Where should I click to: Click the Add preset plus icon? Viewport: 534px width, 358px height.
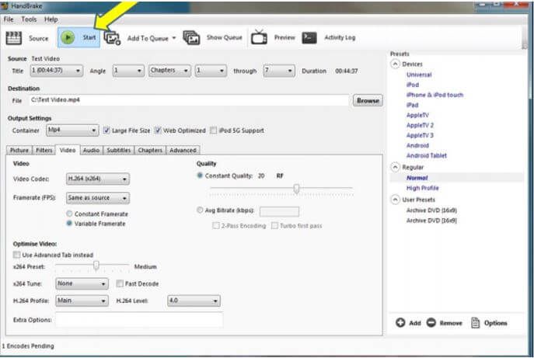[x=400, y=322]
